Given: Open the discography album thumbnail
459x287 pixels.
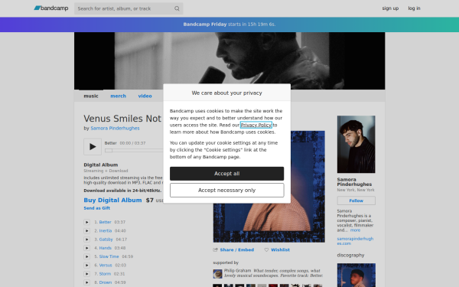Looking at the screenshot, I should coord(356,276).
